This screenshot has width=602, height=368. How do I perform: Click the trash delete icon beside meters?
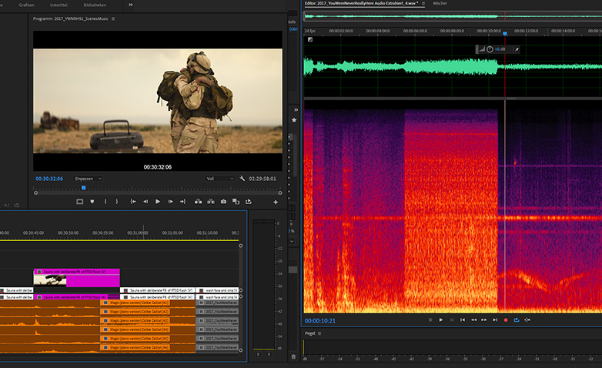[294, 357]
